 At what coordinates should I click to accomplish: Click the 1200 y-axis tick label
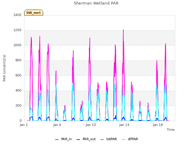[x=17, y=30]
